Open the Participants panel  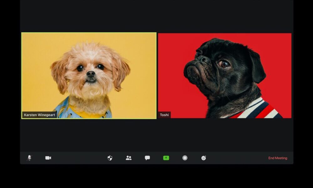click(x=129, y=158)
